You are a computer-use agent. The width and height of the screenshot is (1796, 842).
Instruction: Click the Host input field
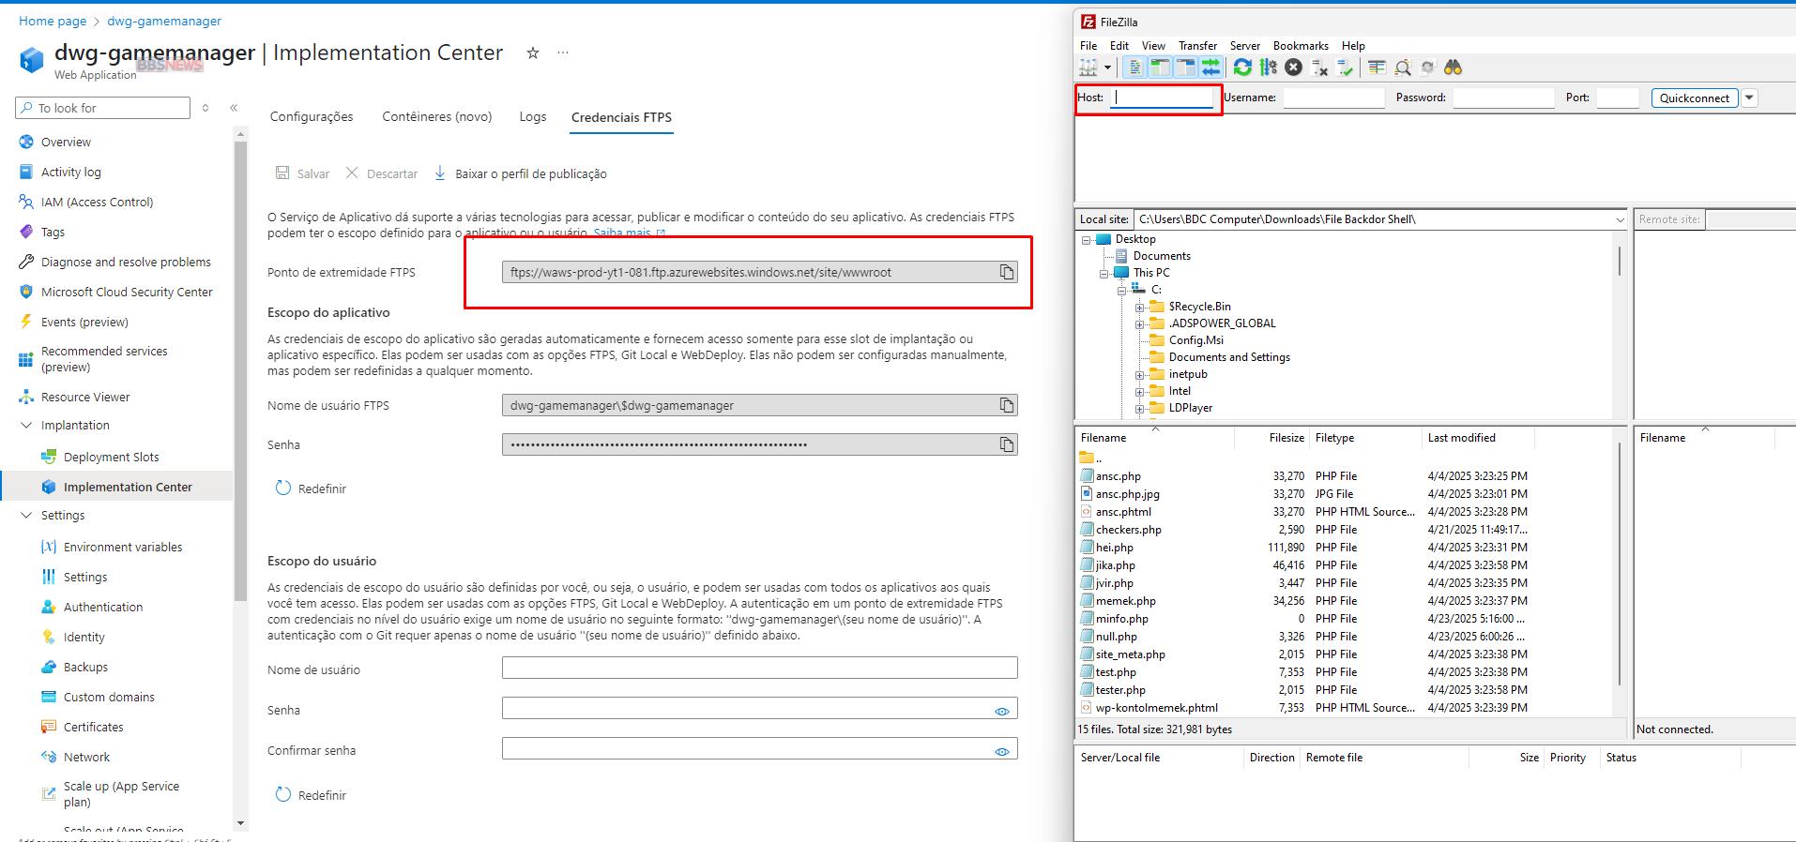1162,98
